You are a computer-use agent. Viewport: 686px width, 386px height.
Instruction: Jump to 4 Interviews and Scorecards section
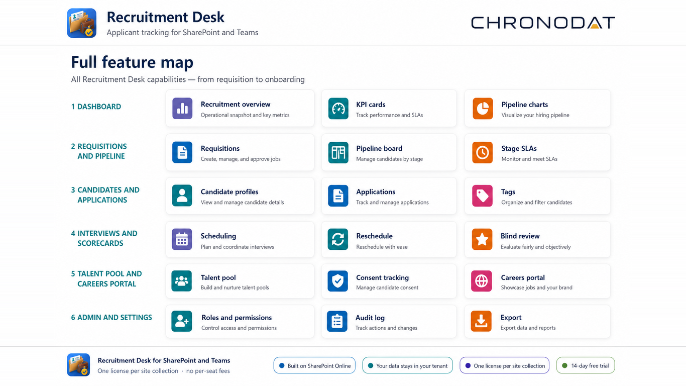point(104,238)
